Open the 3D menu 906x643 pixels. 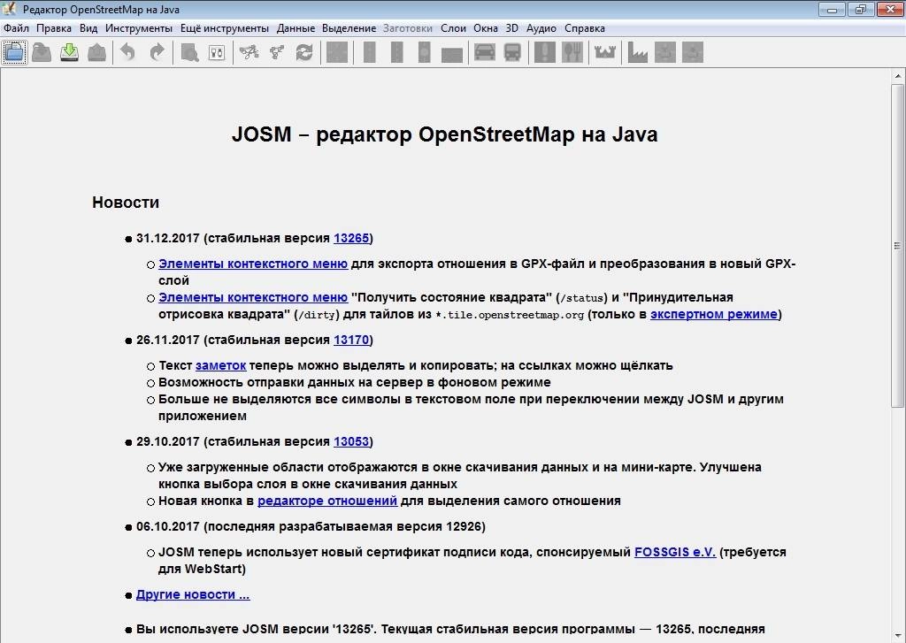(x=512, y=28)
